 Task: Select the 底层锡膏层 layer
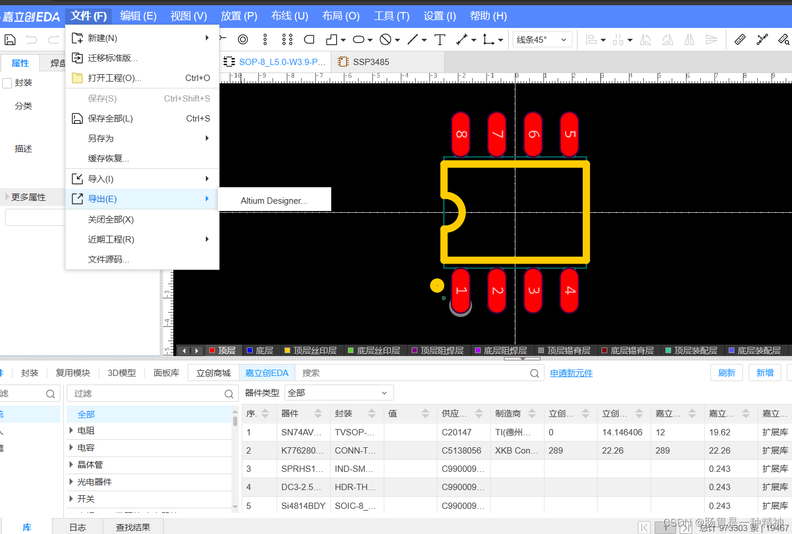628,350
